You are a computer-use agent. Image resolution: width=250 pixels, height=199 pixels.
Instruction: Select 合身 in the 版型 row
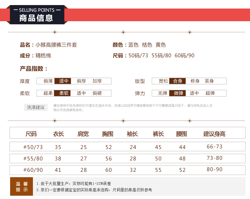178,81
